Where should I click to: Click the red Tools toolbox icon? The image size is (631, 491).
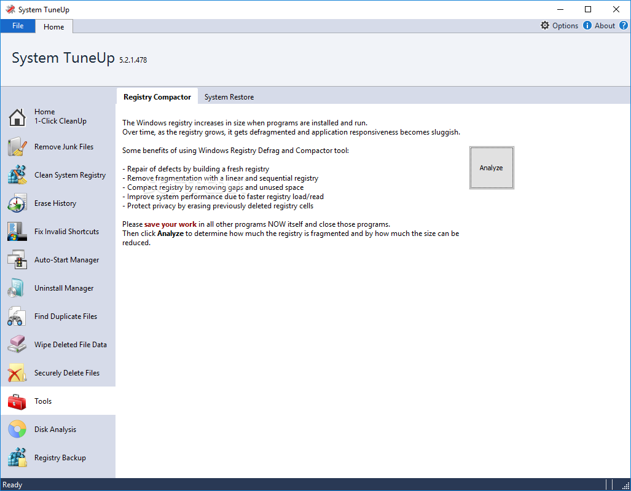point(17,401)
